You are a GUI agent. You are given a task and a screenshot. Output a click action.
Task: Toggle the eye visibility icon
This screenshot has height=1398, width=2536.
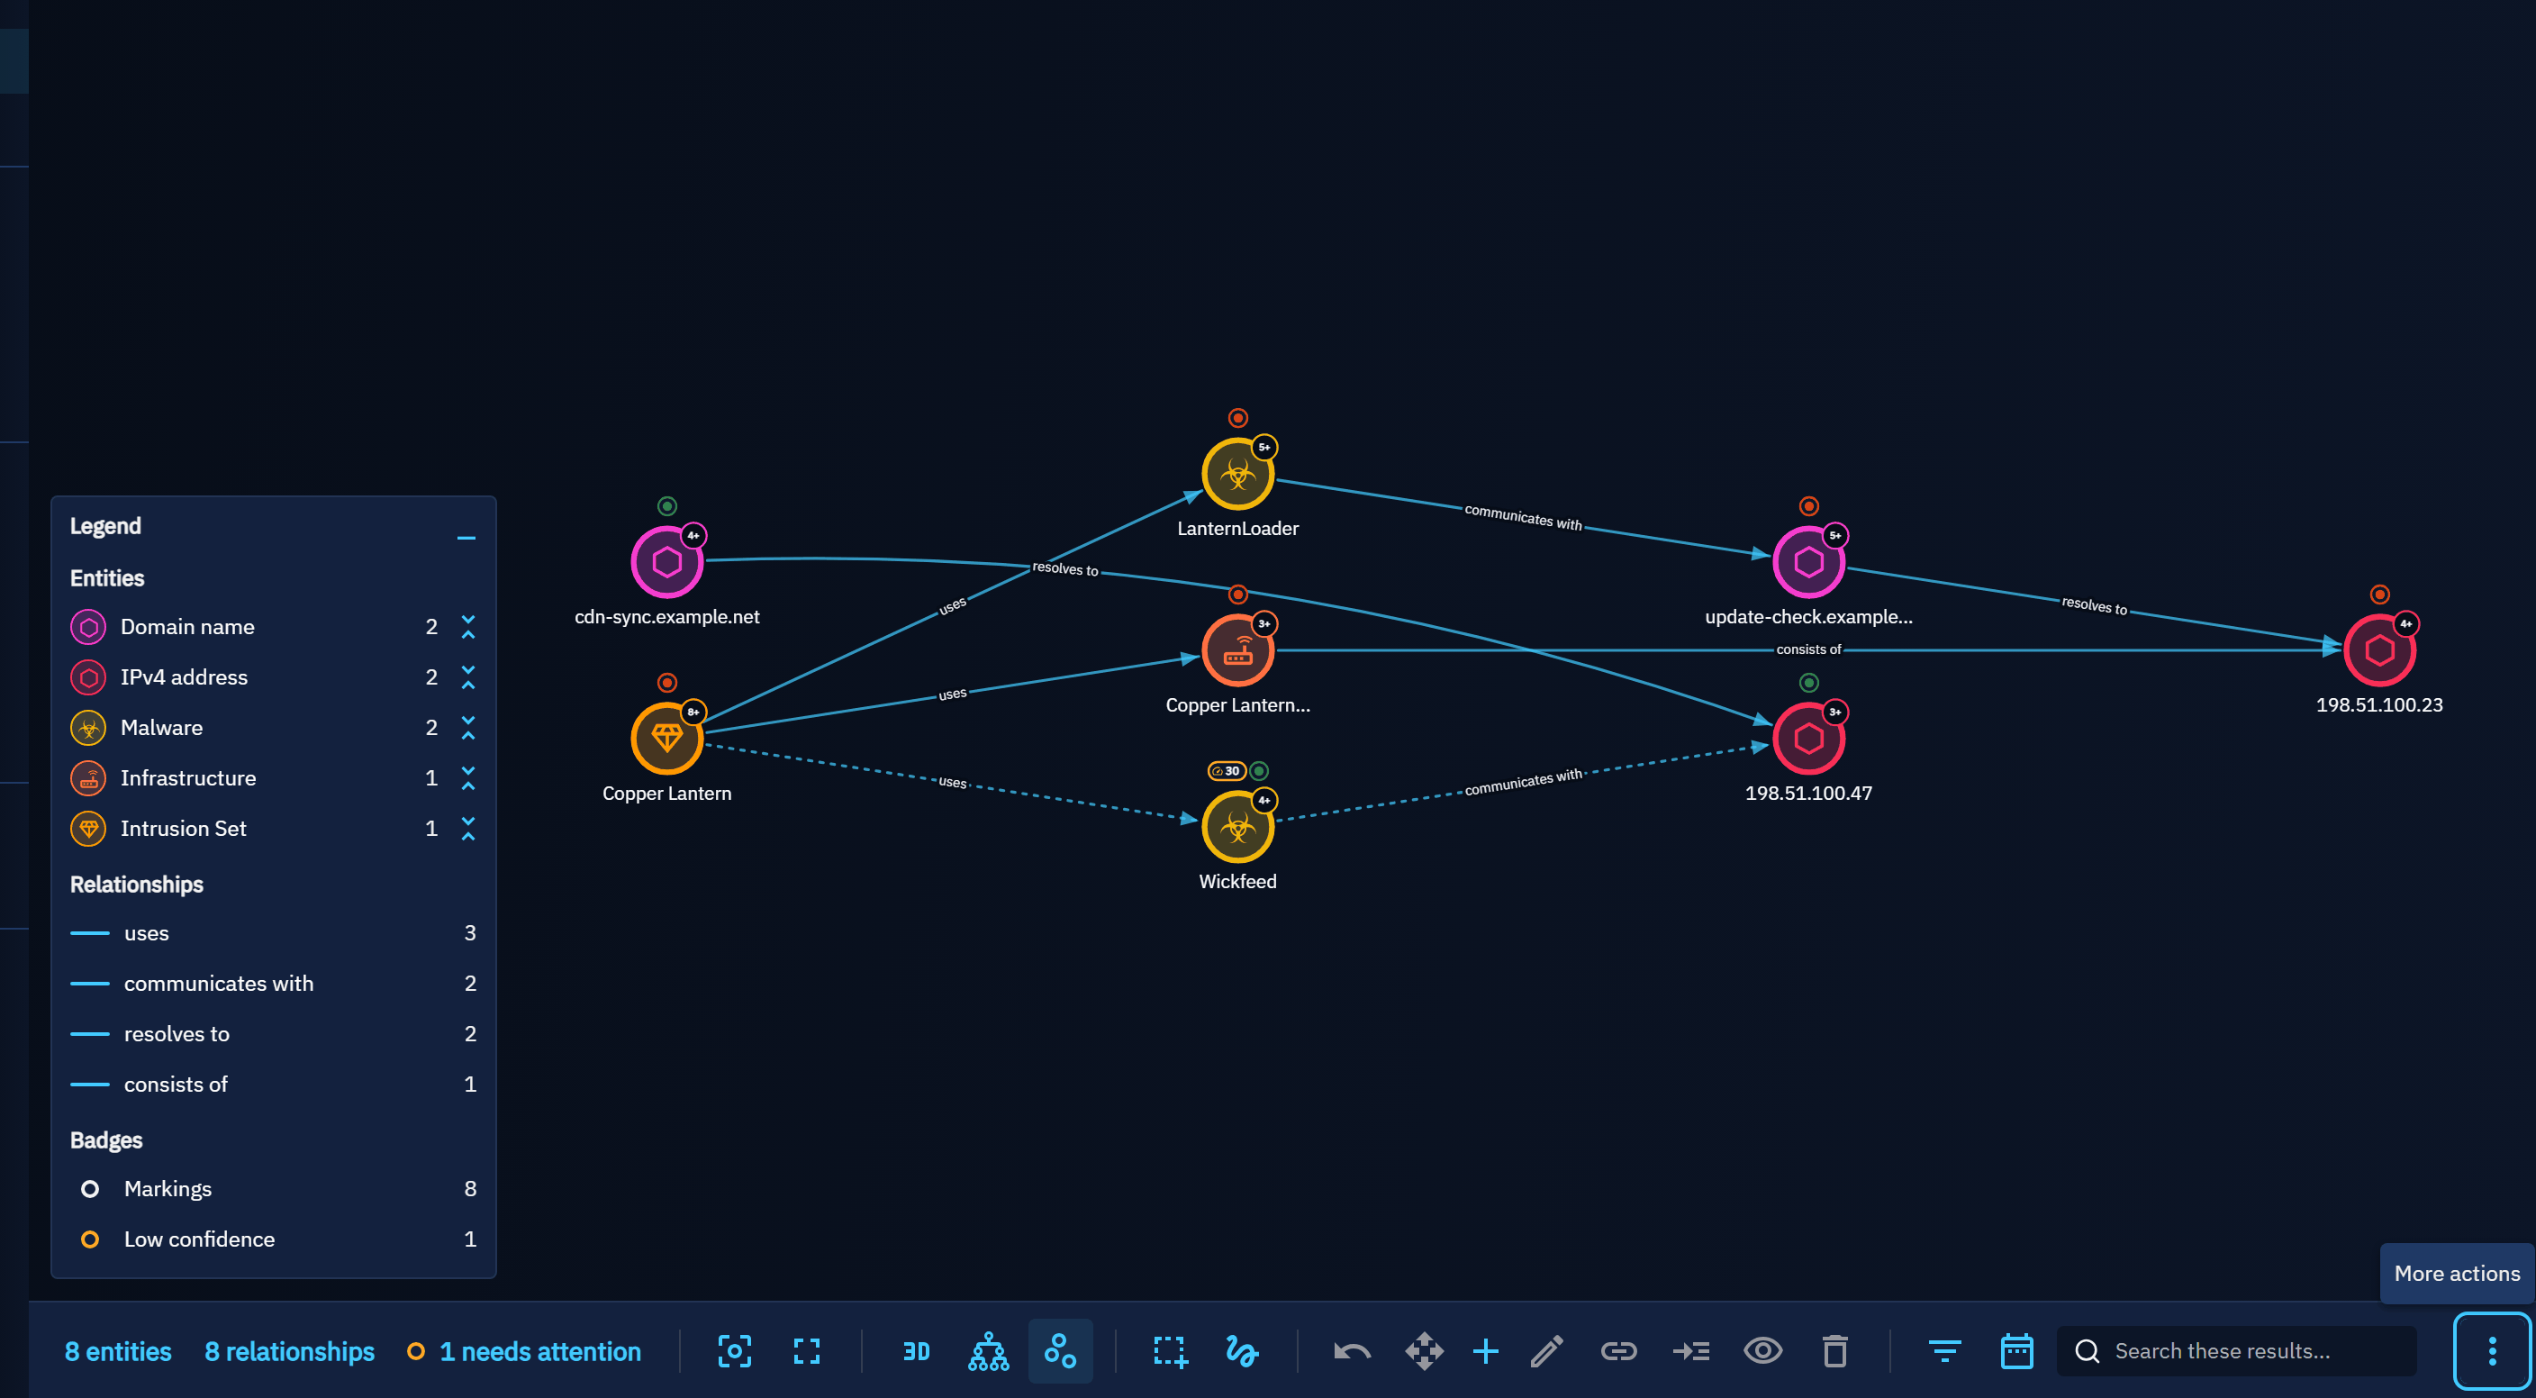(1762, 1351)
